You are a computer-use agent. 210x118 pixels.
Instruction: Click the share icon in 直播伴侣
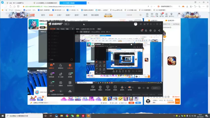point(159,30)
